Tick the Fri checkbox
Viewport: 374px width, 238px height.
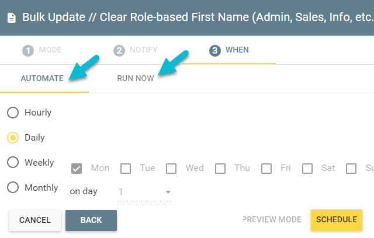(266, 169)
